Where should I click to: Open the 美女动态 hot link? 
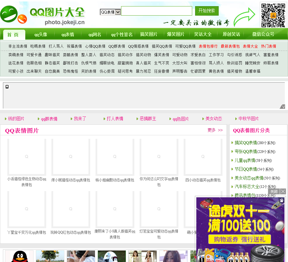click(x=214, y=119)
